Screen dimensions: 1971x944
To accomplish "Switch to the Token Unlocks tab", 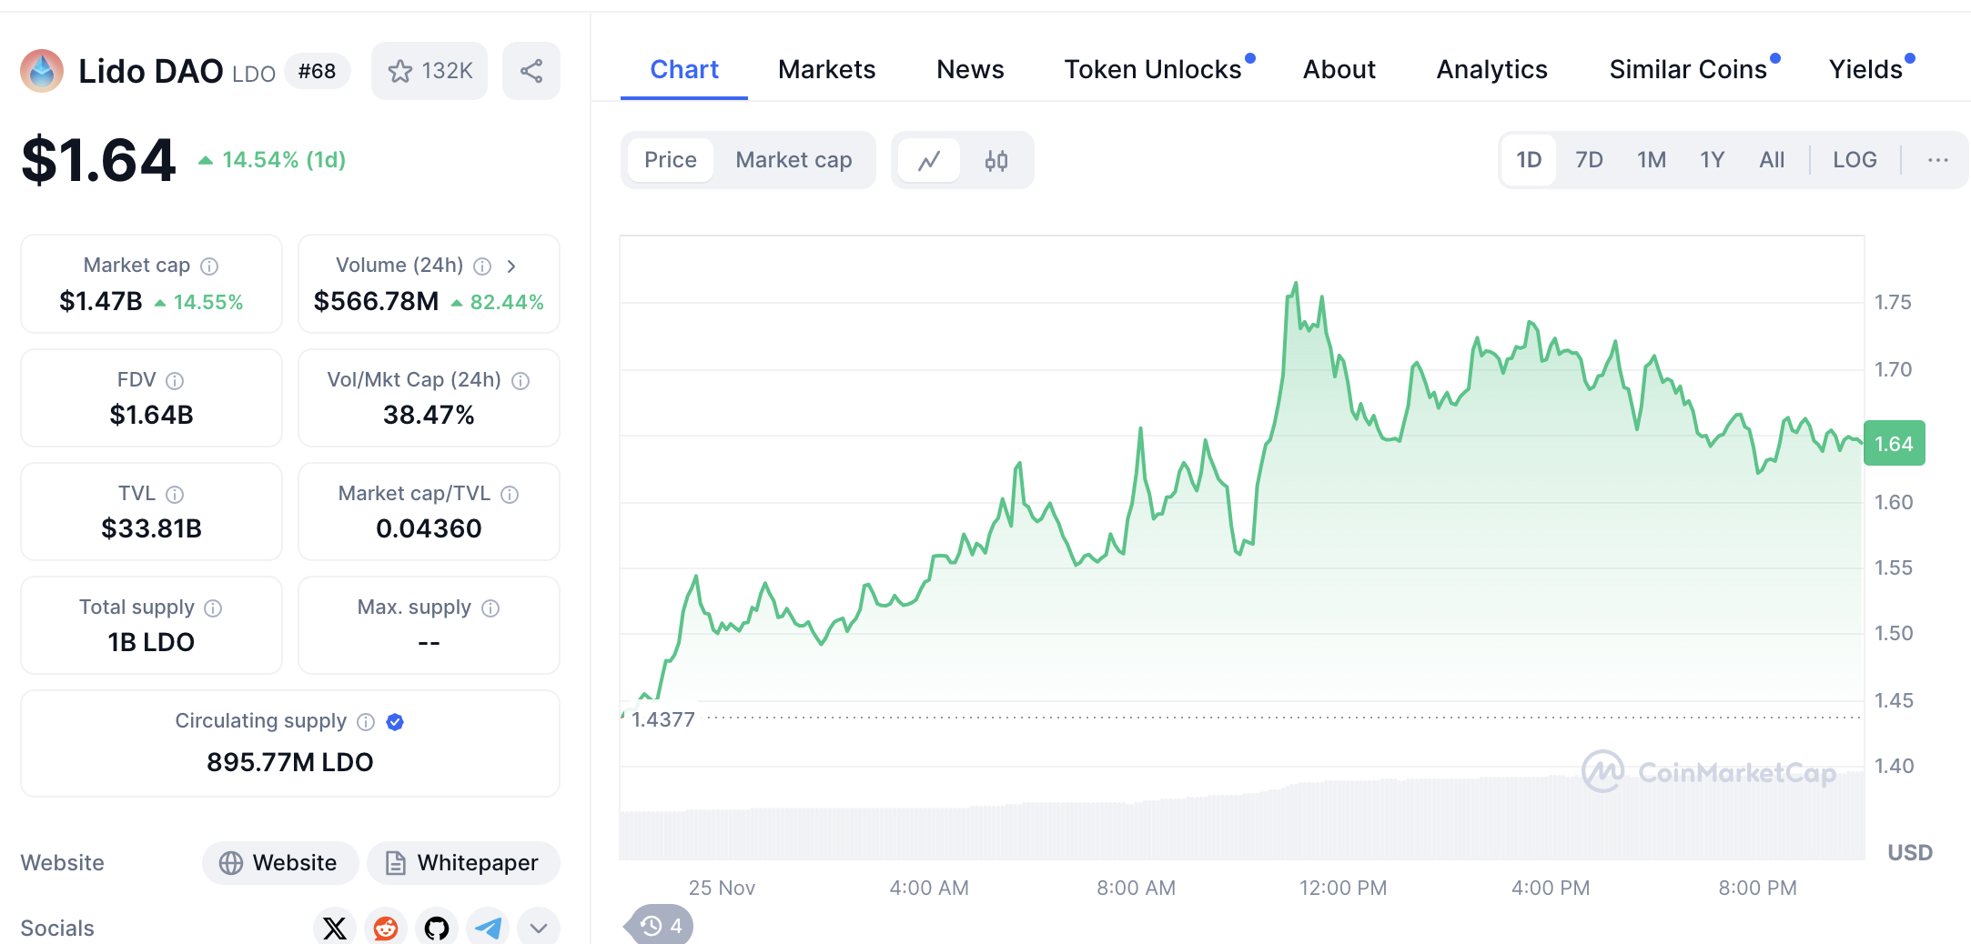I will click(1153, 69).
